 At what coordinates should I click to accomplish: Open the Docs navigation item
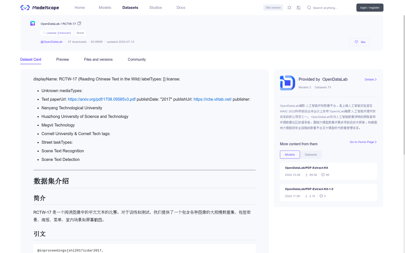[181, 8]
